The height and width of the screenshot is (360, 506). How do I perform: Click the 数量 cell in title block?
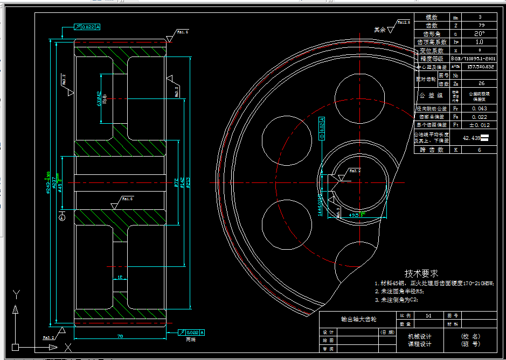[x=405, y=324]
